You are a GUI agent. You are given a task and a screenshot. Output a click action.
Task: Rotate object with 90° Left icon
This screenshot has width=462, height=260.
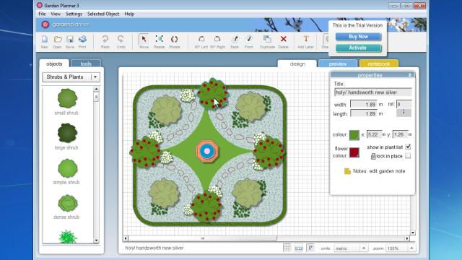[201, 39]
